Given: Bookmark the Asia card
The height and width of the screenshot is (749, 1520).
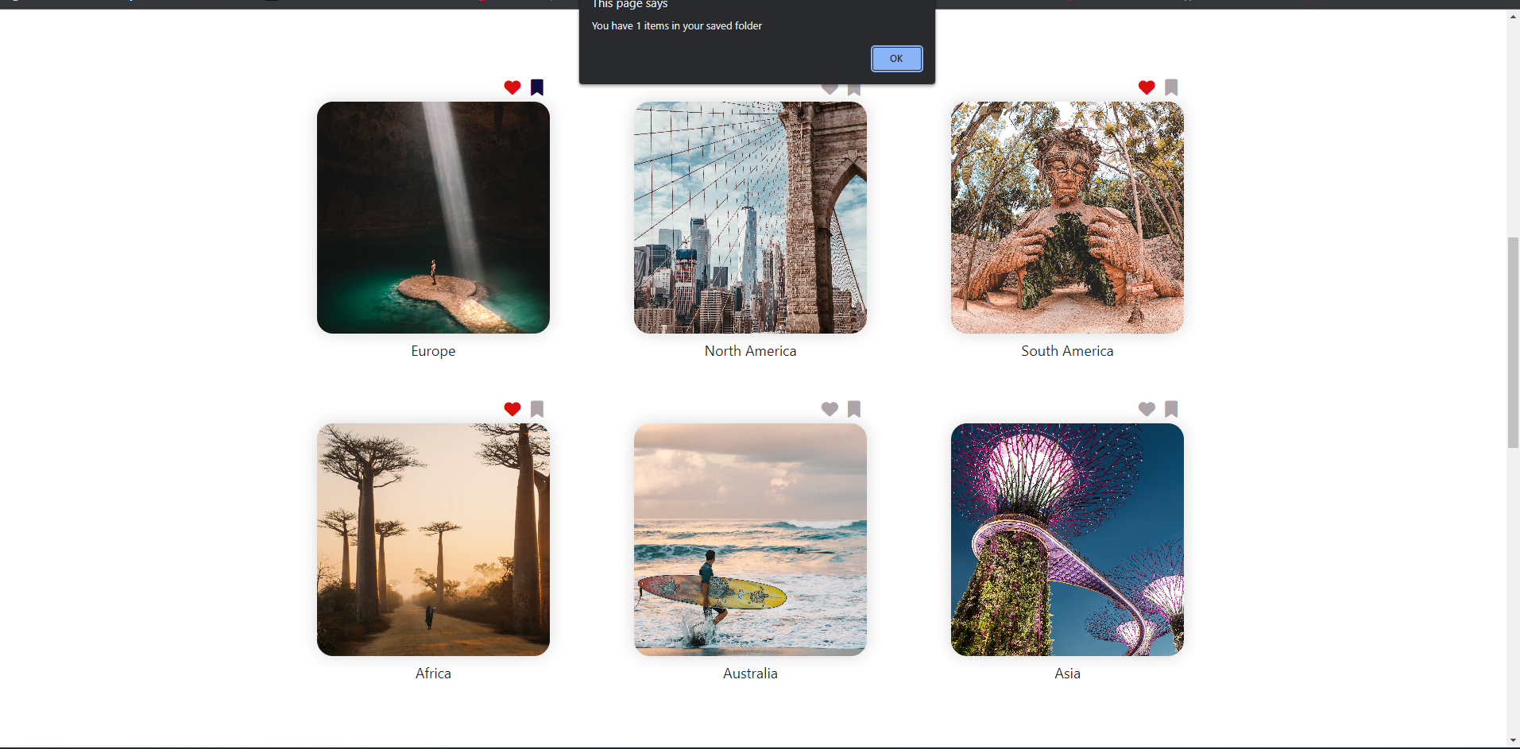Looking at the screenshot, I should click(1171, 409).
